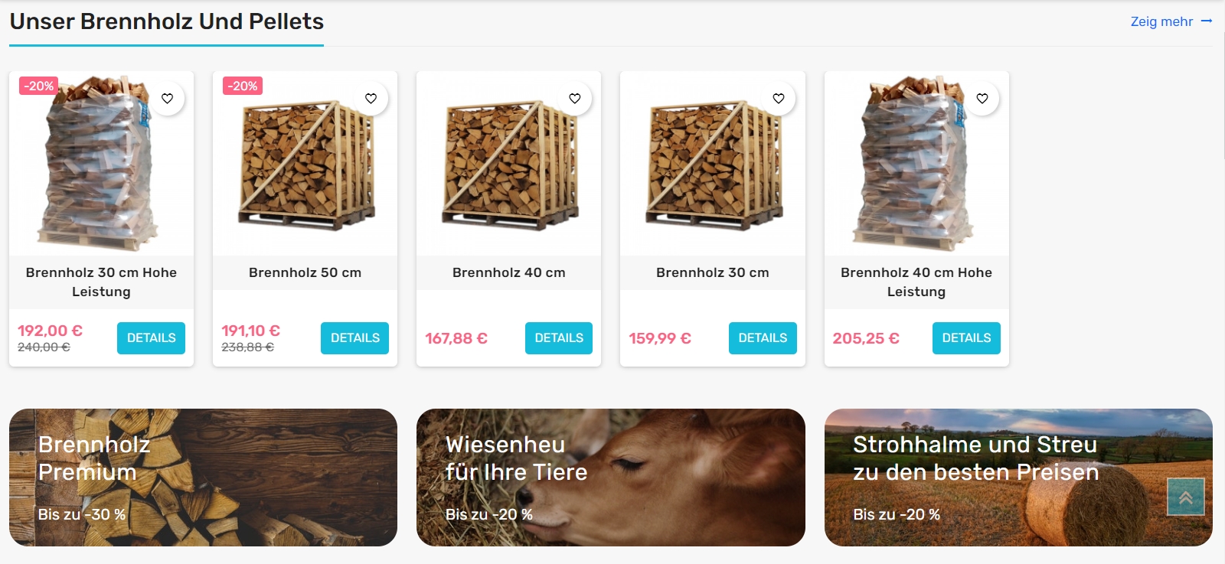Add Brennholz 30 cm Hohe Leistung to wishlist
The width and height of the screenshot is (1225, 564).
[x=167, y=99]
